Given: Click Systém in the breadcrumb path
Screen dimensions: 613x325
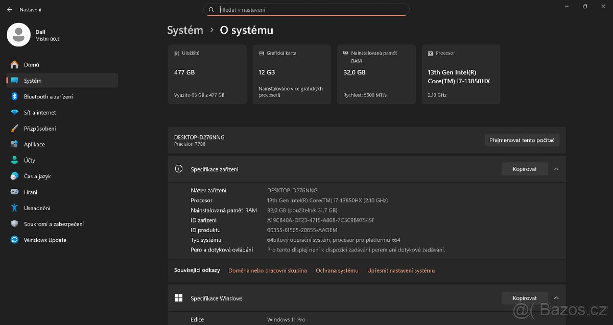Looking at the screenshot, I should coord(185,30).
